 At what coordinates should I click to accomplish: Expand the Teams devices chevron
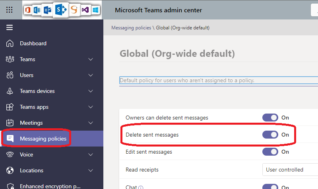point(91,91)
